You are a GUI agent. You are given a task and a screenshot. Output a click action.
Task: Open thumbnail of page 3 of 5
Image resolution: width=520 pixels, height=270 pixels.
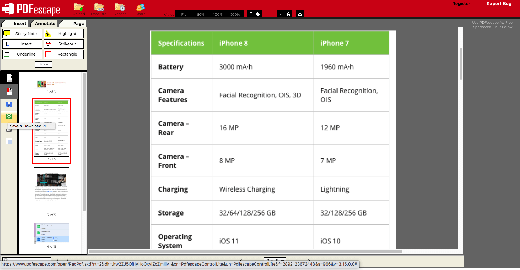(52, 189)
